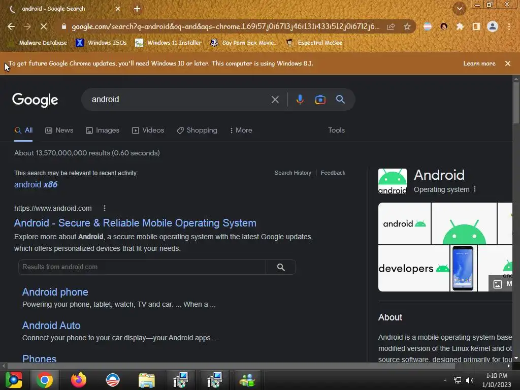Image resolution: width=520 pixels, height=390 pixels.
Task: Click the Feedback link
Action: click(333, 173)
